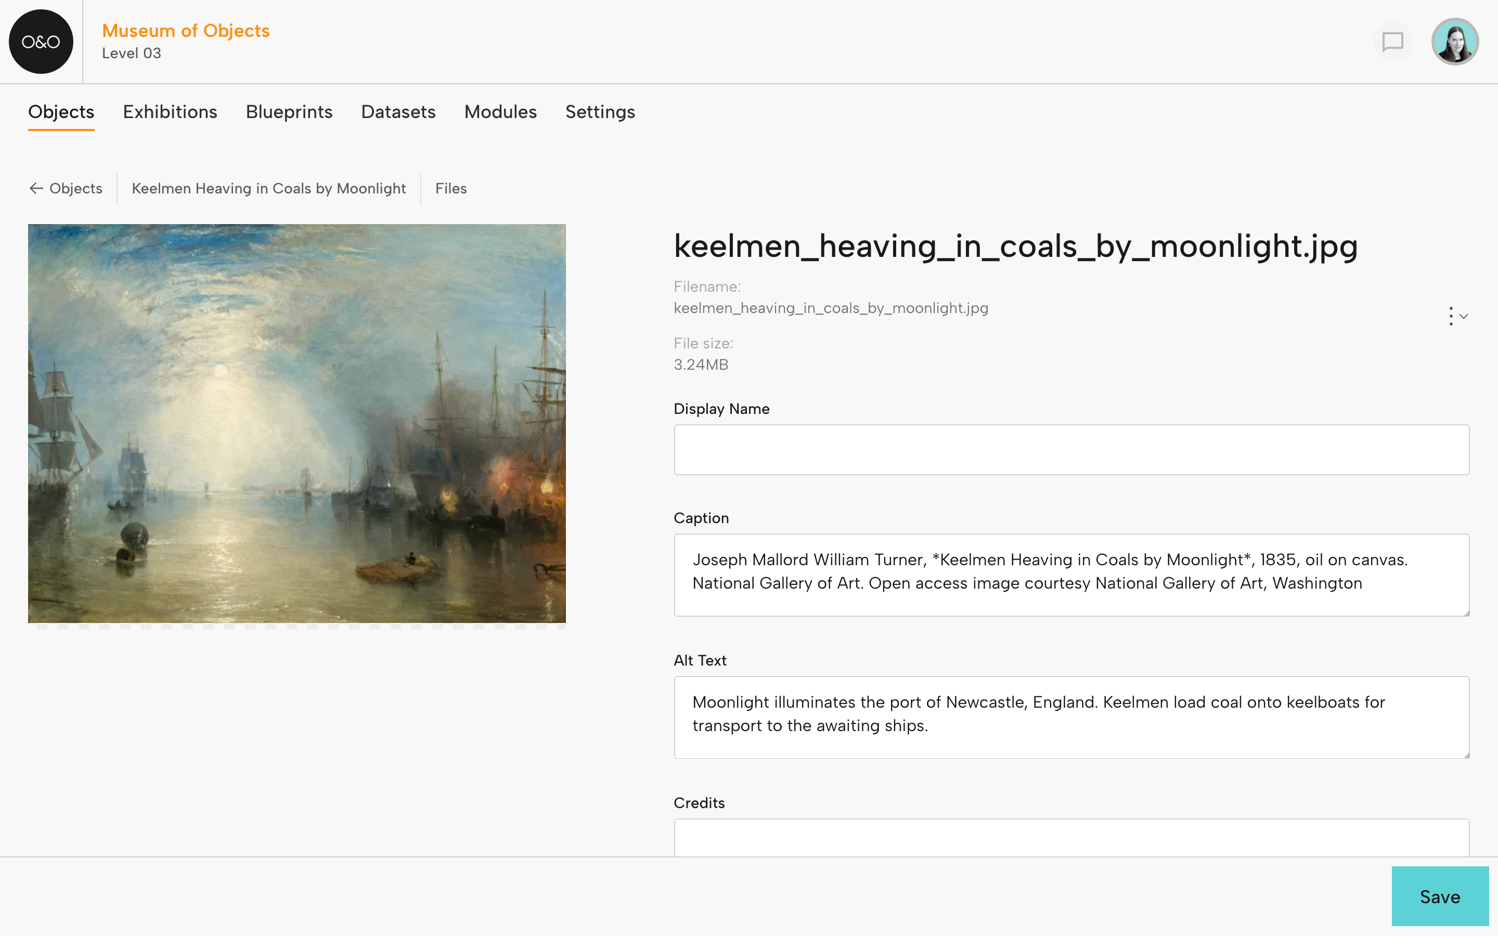Edit the Alt Text field
1498x936 pixels.
coord(1071,718)
